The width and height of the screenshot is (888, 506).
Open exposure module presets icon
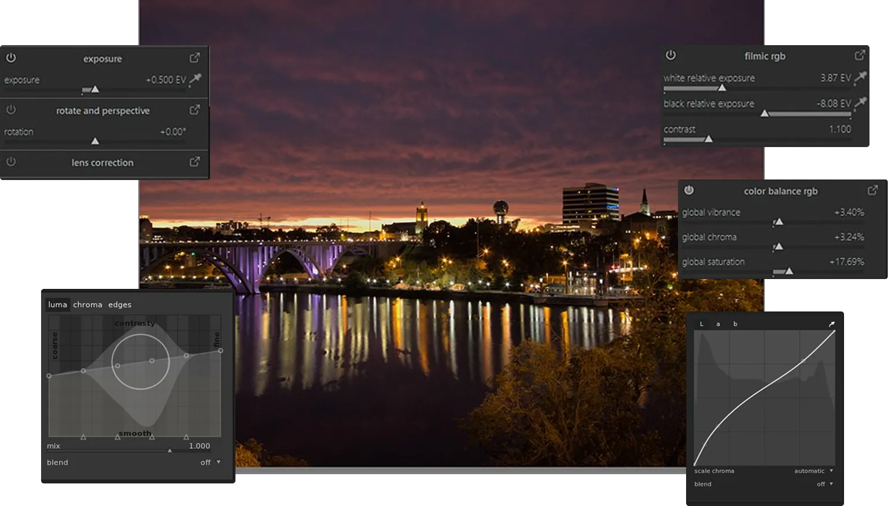(x=195, y=58)
